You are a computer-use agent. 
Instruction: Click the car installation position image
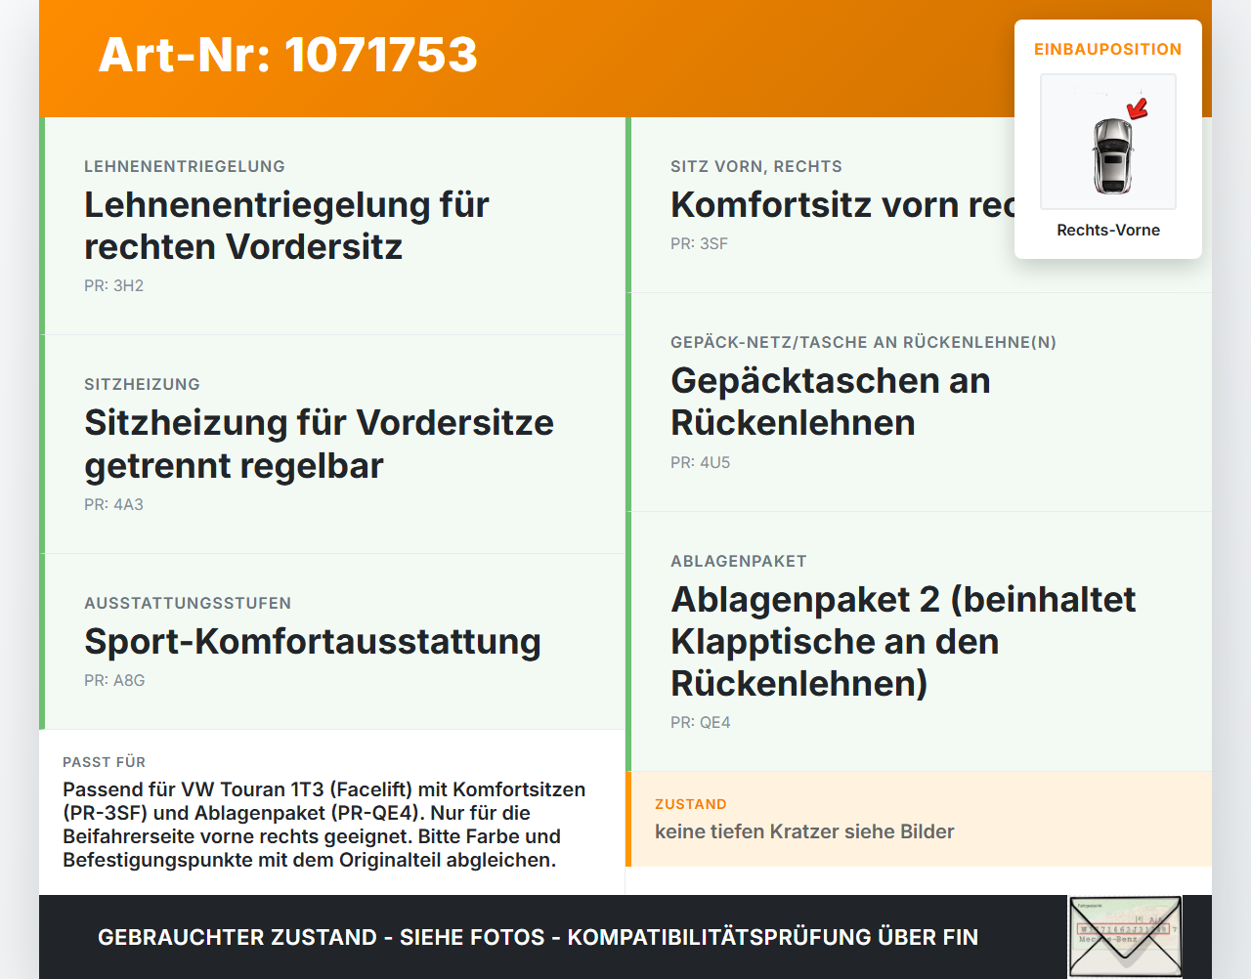click(x=1108, y=142)
